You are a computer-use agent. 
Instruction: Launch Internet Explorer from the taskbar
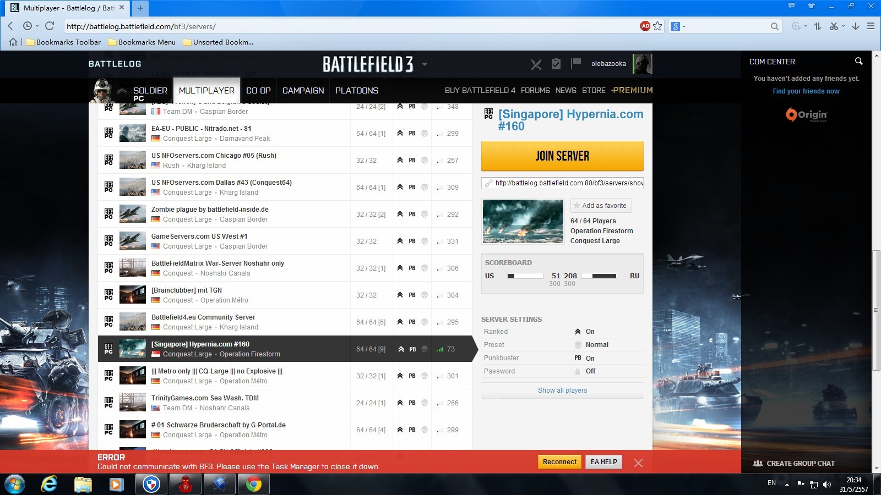[50, 484]
